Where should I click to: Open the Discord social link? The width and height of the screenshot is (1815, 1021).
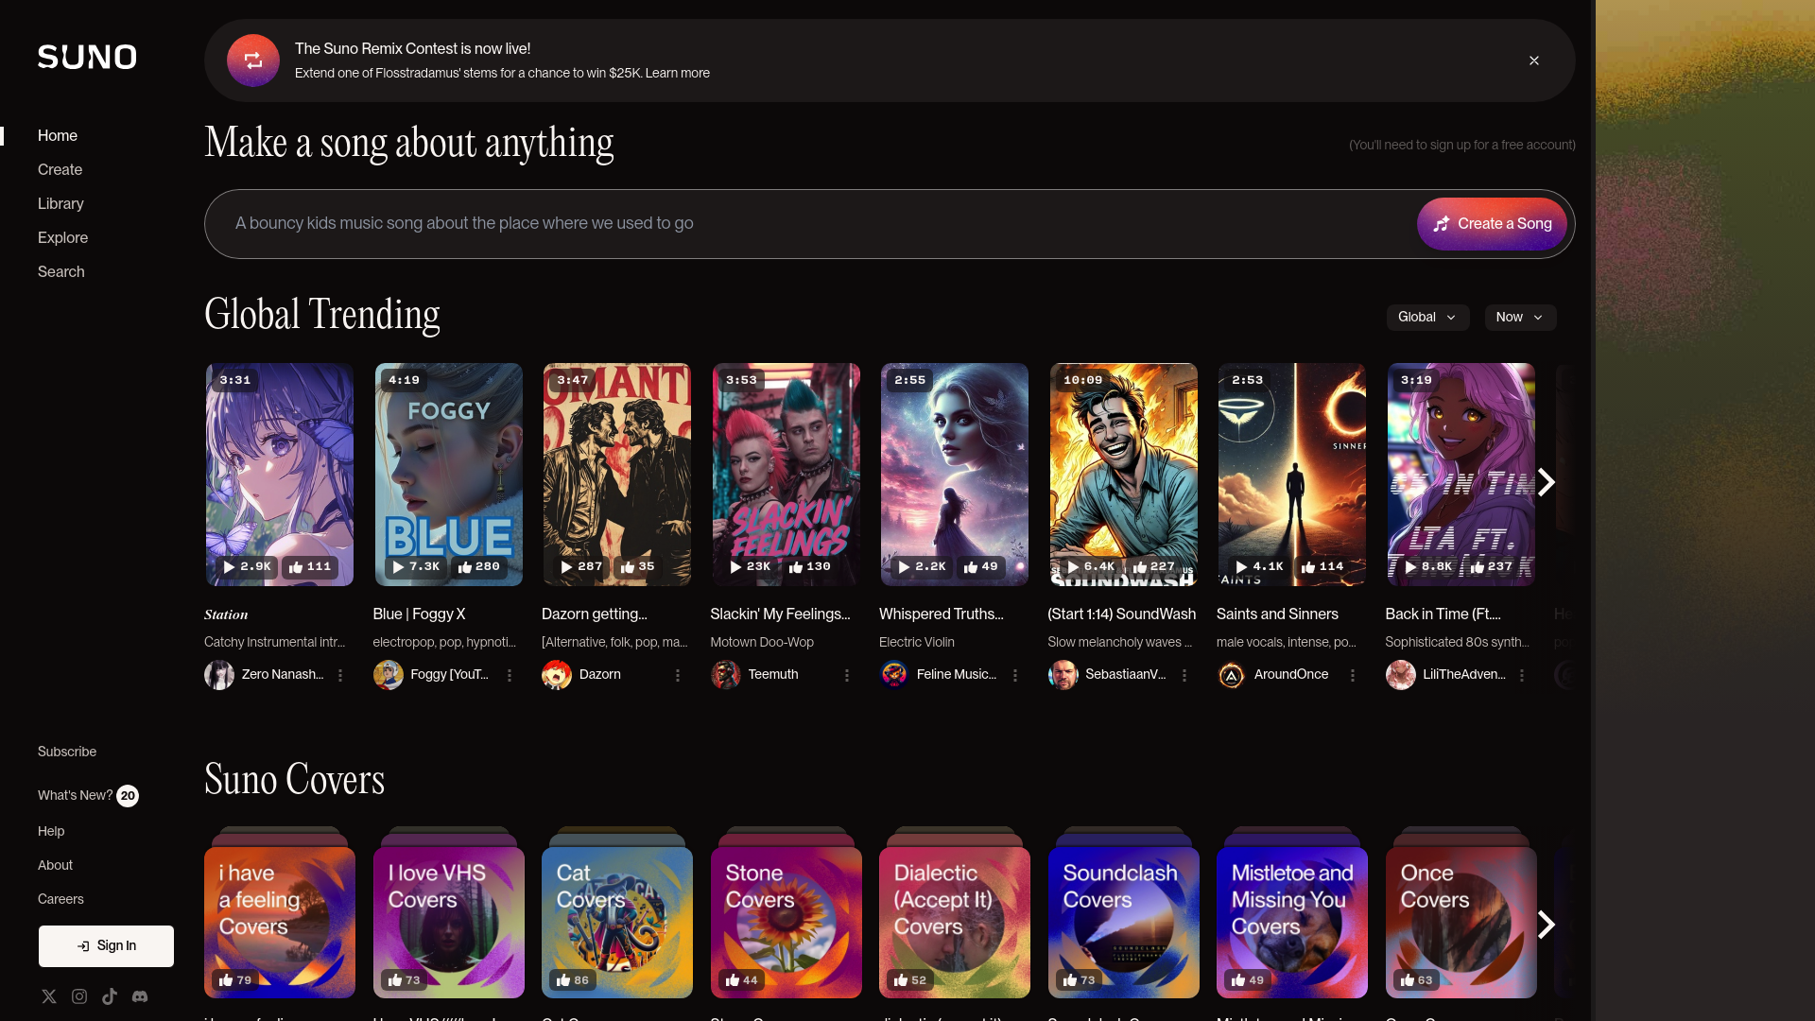pyautogui.click(x=140, y=996)
